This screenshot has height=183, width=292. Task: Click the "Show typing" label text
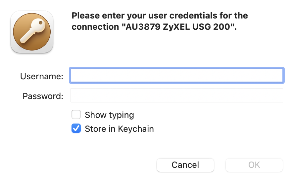pos(109,115)
